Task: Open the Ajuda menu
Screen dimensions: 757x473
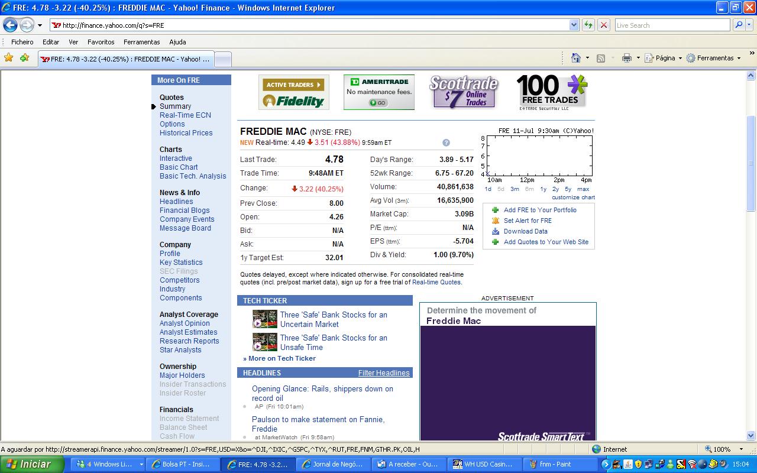Action: tap(177, 42)
